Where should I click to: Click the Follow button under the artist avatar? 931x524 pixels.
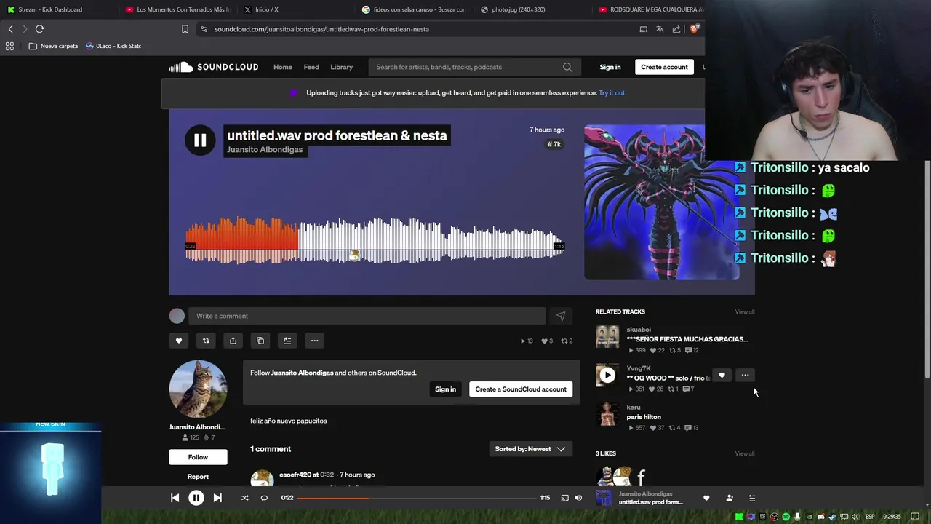198,457
